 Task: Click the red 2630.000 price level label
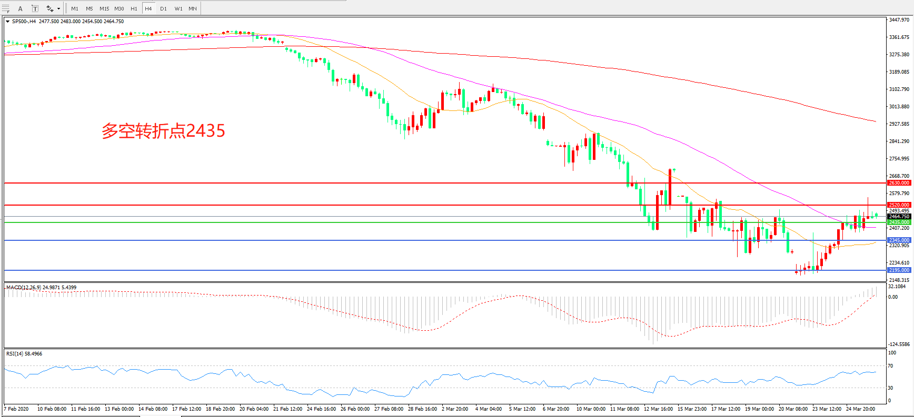[x=899, y=183]
